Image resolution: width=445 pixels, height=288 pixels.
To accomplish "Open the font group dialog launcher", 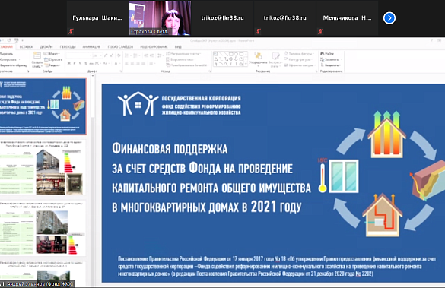I will point(121,71).
